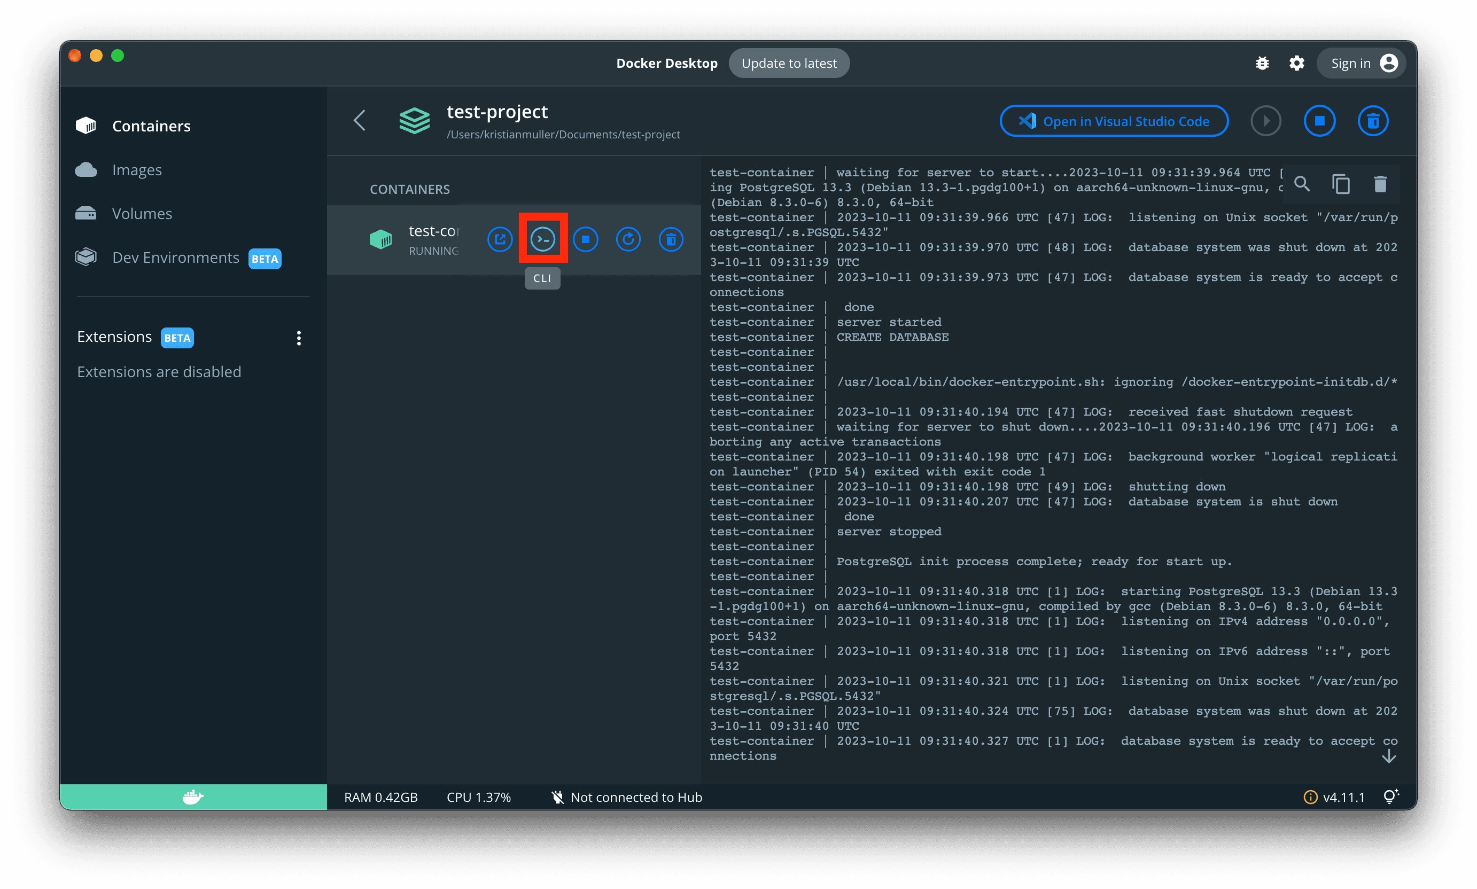Open the Containers section in sidebar
Screen dimensions: 1477x889
tap(152, 126)
